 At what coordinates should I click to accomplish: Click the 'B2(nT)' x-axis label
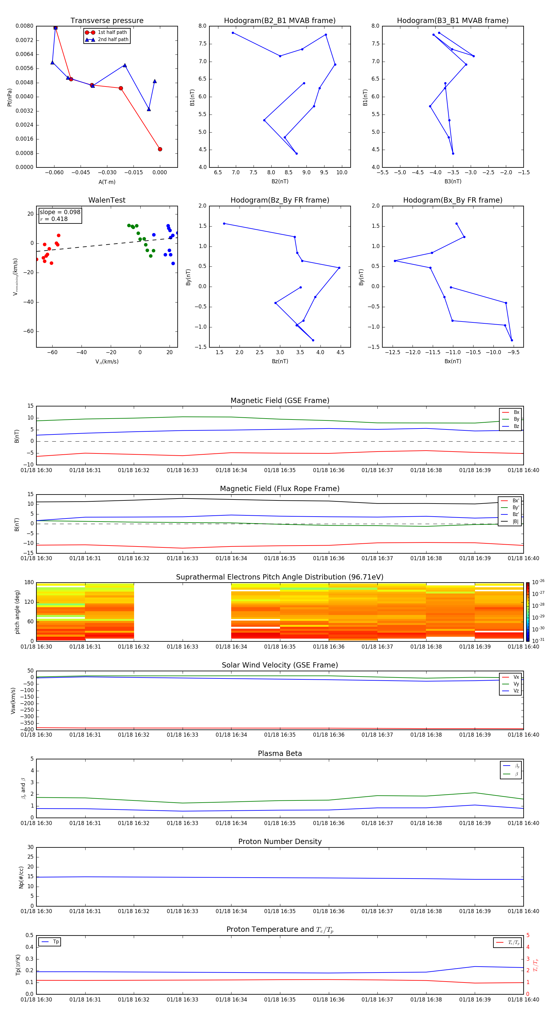[x=280, y=181]
